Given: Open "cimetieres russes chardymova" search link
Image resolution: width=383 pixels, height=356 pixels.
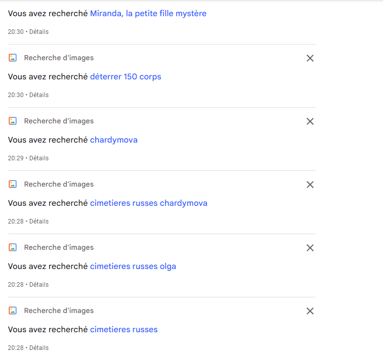Looking at the screenshot, I should [x=149, y=203].
